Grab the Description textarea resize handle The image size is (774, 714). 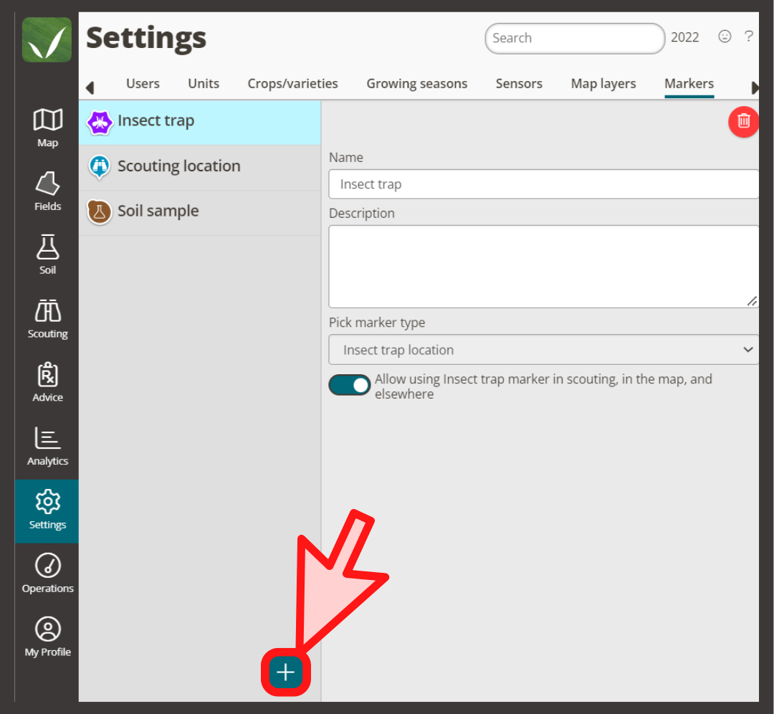click(x=752, y=301)
